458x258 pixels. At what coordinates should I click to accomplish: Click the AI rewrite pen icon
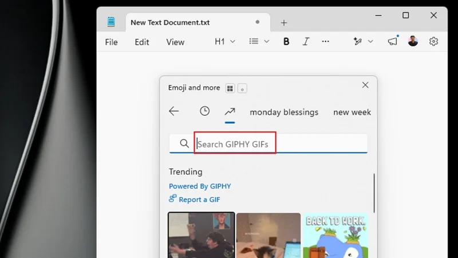point(357,41)
